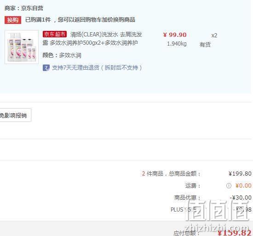Click the 应付总额 ¥159.82 amount
Image resolution: width=253 pixels, height=236 pixels.
click(234, 233)
